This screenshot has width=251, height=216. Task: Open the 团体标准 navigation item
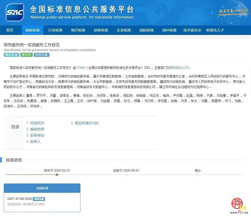coord(101,30)
